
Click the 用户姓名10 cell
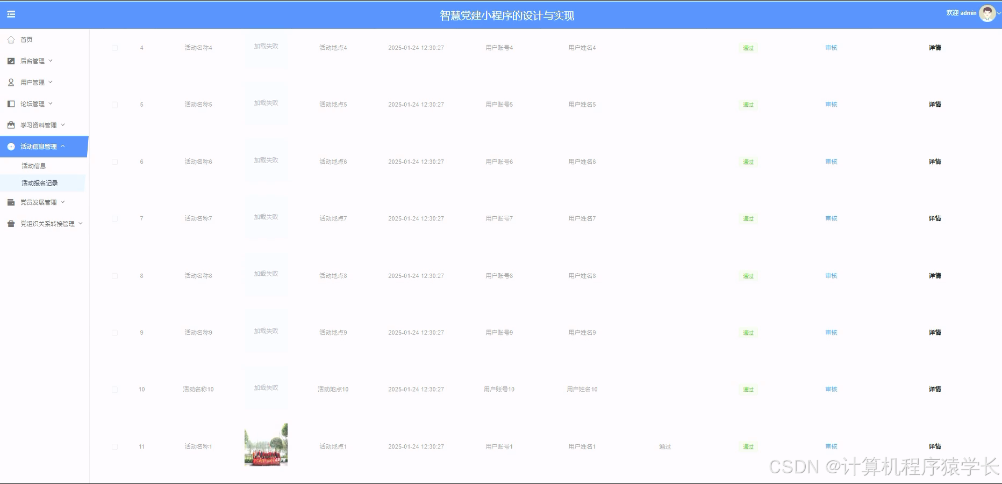[x=582, y=390]
